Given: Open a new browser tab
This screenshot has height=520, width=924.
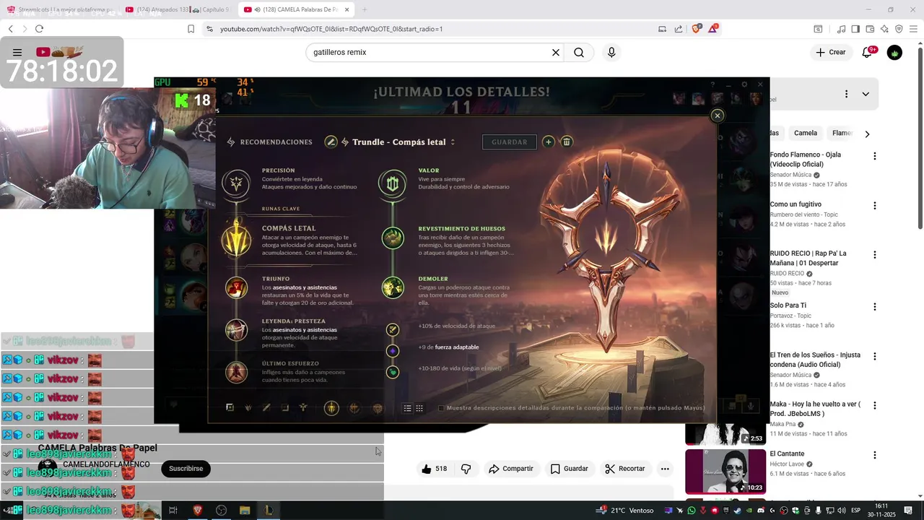Looking at the screenshot, I should point(365,9).
